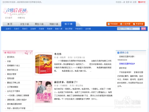The height and width of the screenshot is (112, 149).
Task: Open the 男生小说 tab
Action: 39,24
